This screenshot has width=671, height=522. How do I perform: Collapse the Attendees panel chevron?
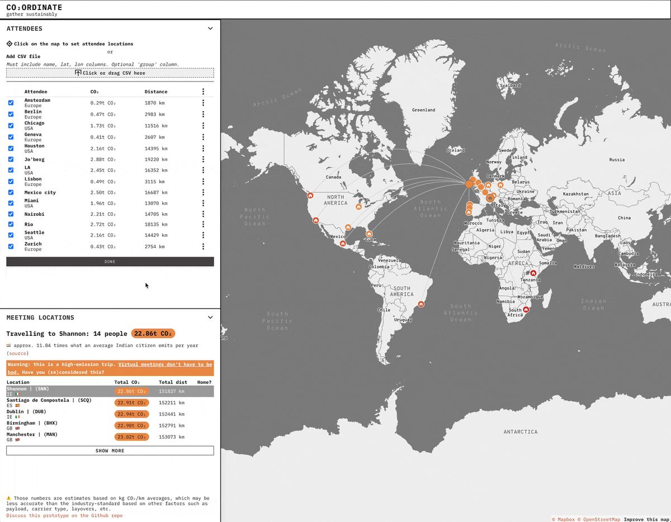coord(210,29)
